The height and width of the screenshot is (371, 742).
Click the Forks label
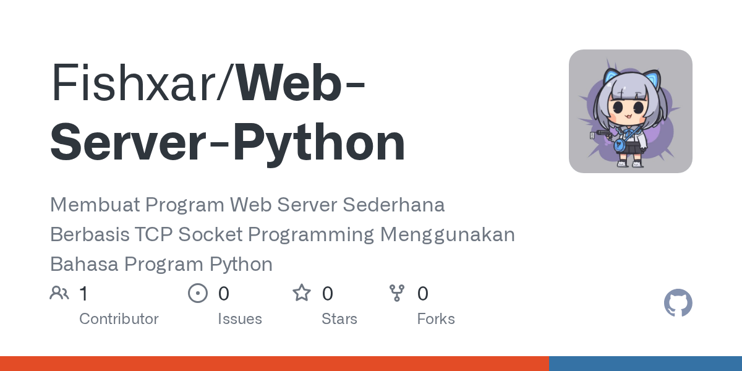(436, 319)
